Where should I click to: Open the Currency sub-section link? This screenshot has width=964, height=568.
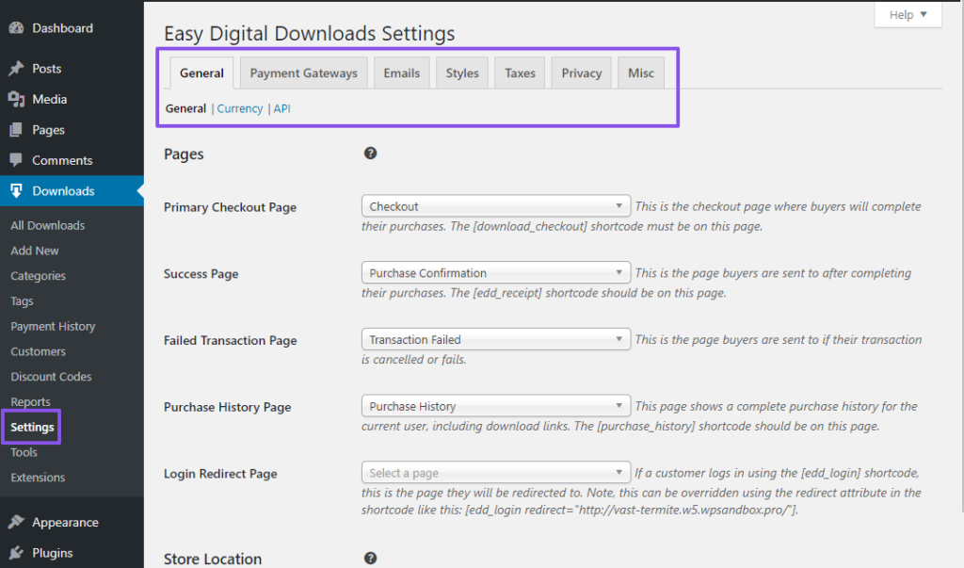click(x=240, y=108)
